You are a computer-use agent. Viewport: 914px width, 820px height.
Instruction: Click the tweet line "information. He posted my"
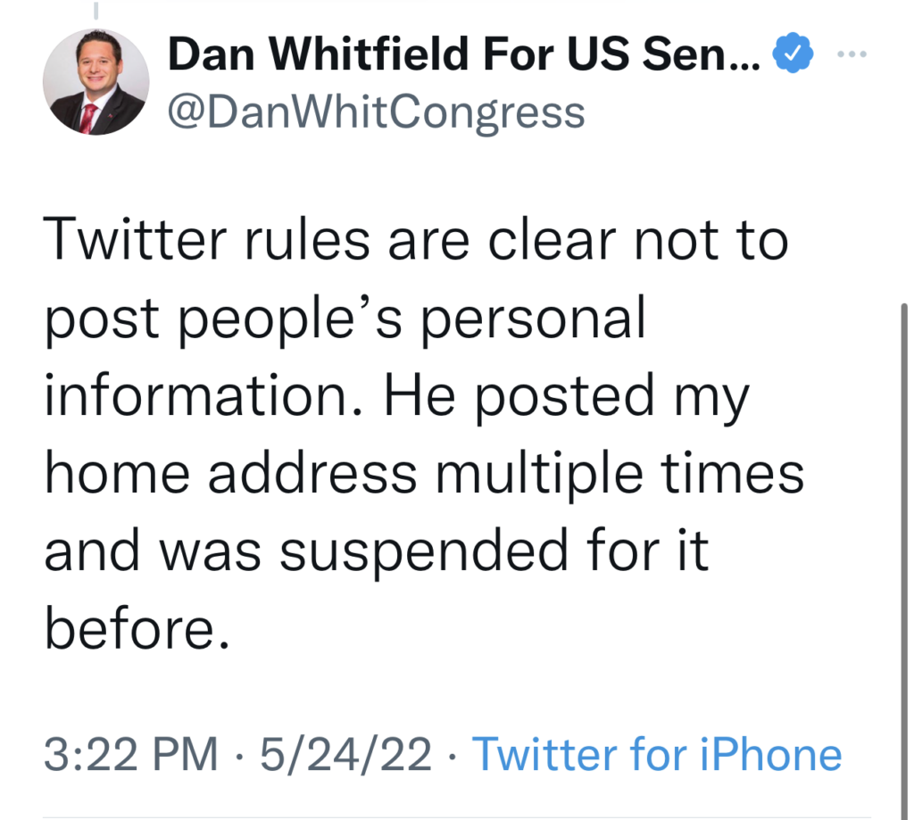coord(396,397)
